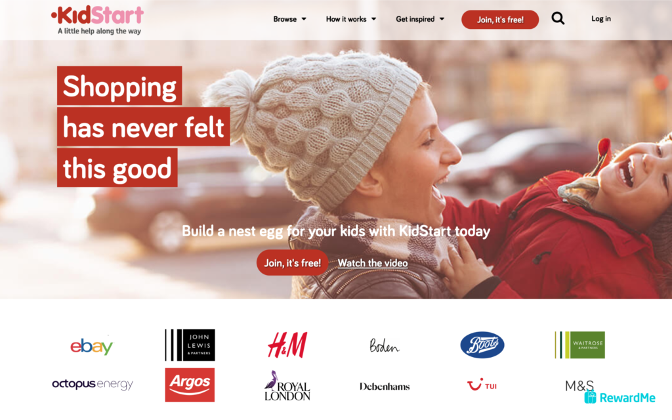Screen dimensions: 672x420
Task: Follow the Watch the video link
Action: tap(373, 263)
